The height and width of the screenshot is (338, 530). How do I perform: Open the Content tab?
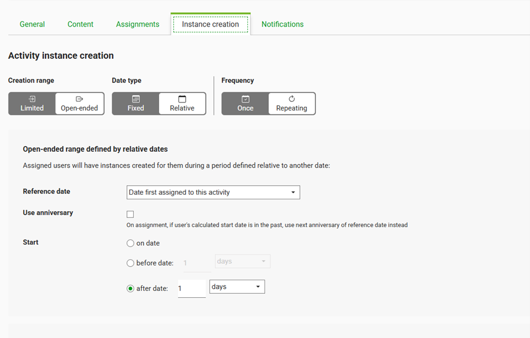[x=80, y=24]
